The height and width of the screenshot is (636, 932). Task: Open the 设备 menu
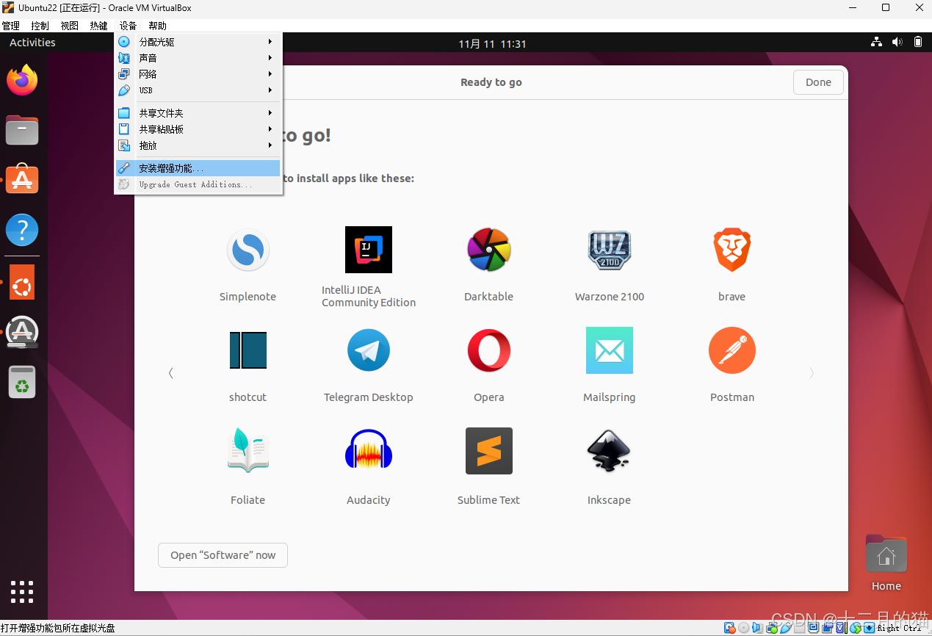tap(129, 26)
